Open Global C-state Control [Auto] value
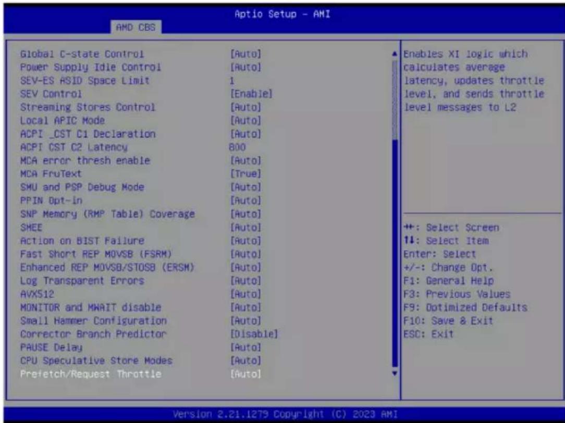This screenshot has width=565, height=423. click(245, 54)
